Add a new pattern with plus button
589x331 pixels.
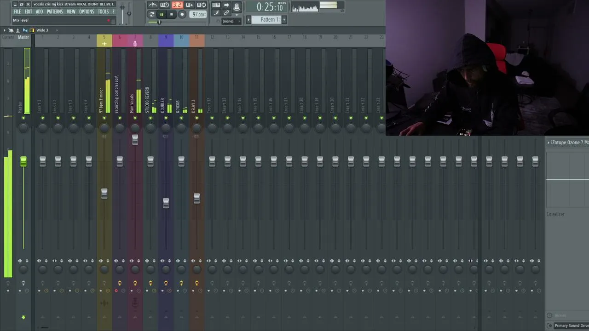click(284, 19)
